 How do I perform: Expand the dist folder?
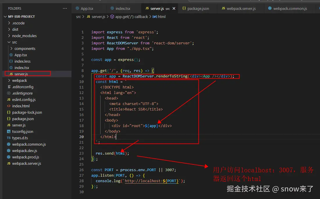[9, 29]
